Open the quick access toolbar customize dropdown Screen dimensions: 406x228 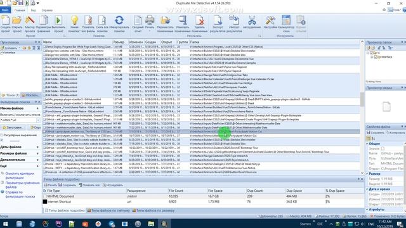pos(38,3)
